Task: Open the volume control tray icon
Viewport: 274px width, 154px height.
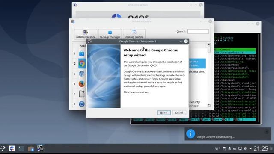Action: coord(245,148)
